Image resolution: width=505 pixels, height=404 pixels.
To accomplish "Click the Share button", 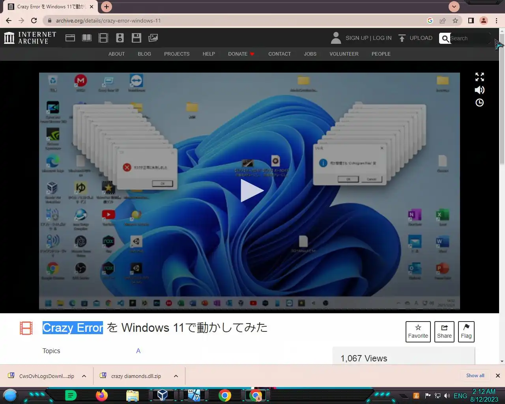I will tap(444, 332).
